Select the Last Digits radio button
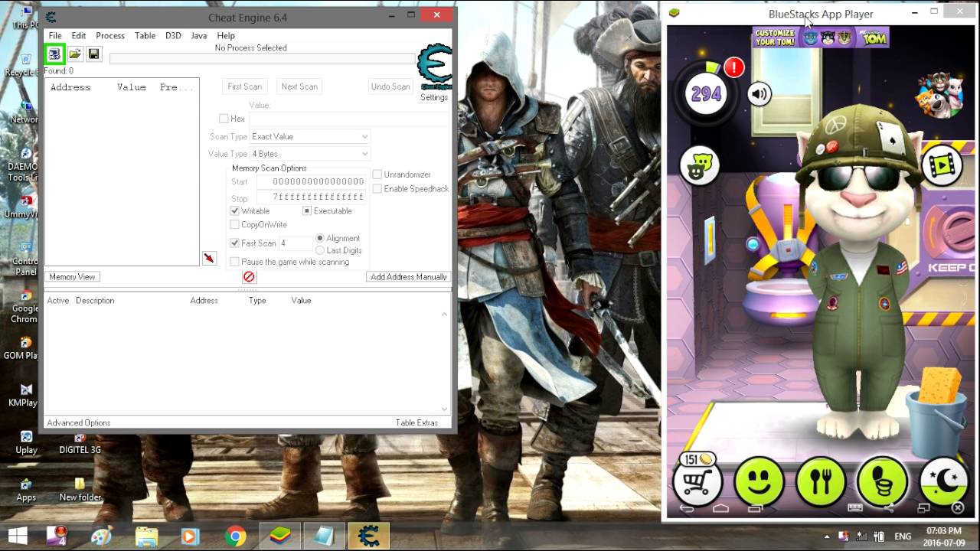The height and width of the screenshot is (551, 980). [x=320, y=250]
